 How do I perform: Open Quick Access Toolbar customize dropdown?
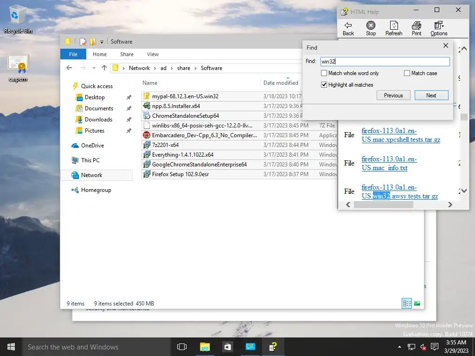102,42
